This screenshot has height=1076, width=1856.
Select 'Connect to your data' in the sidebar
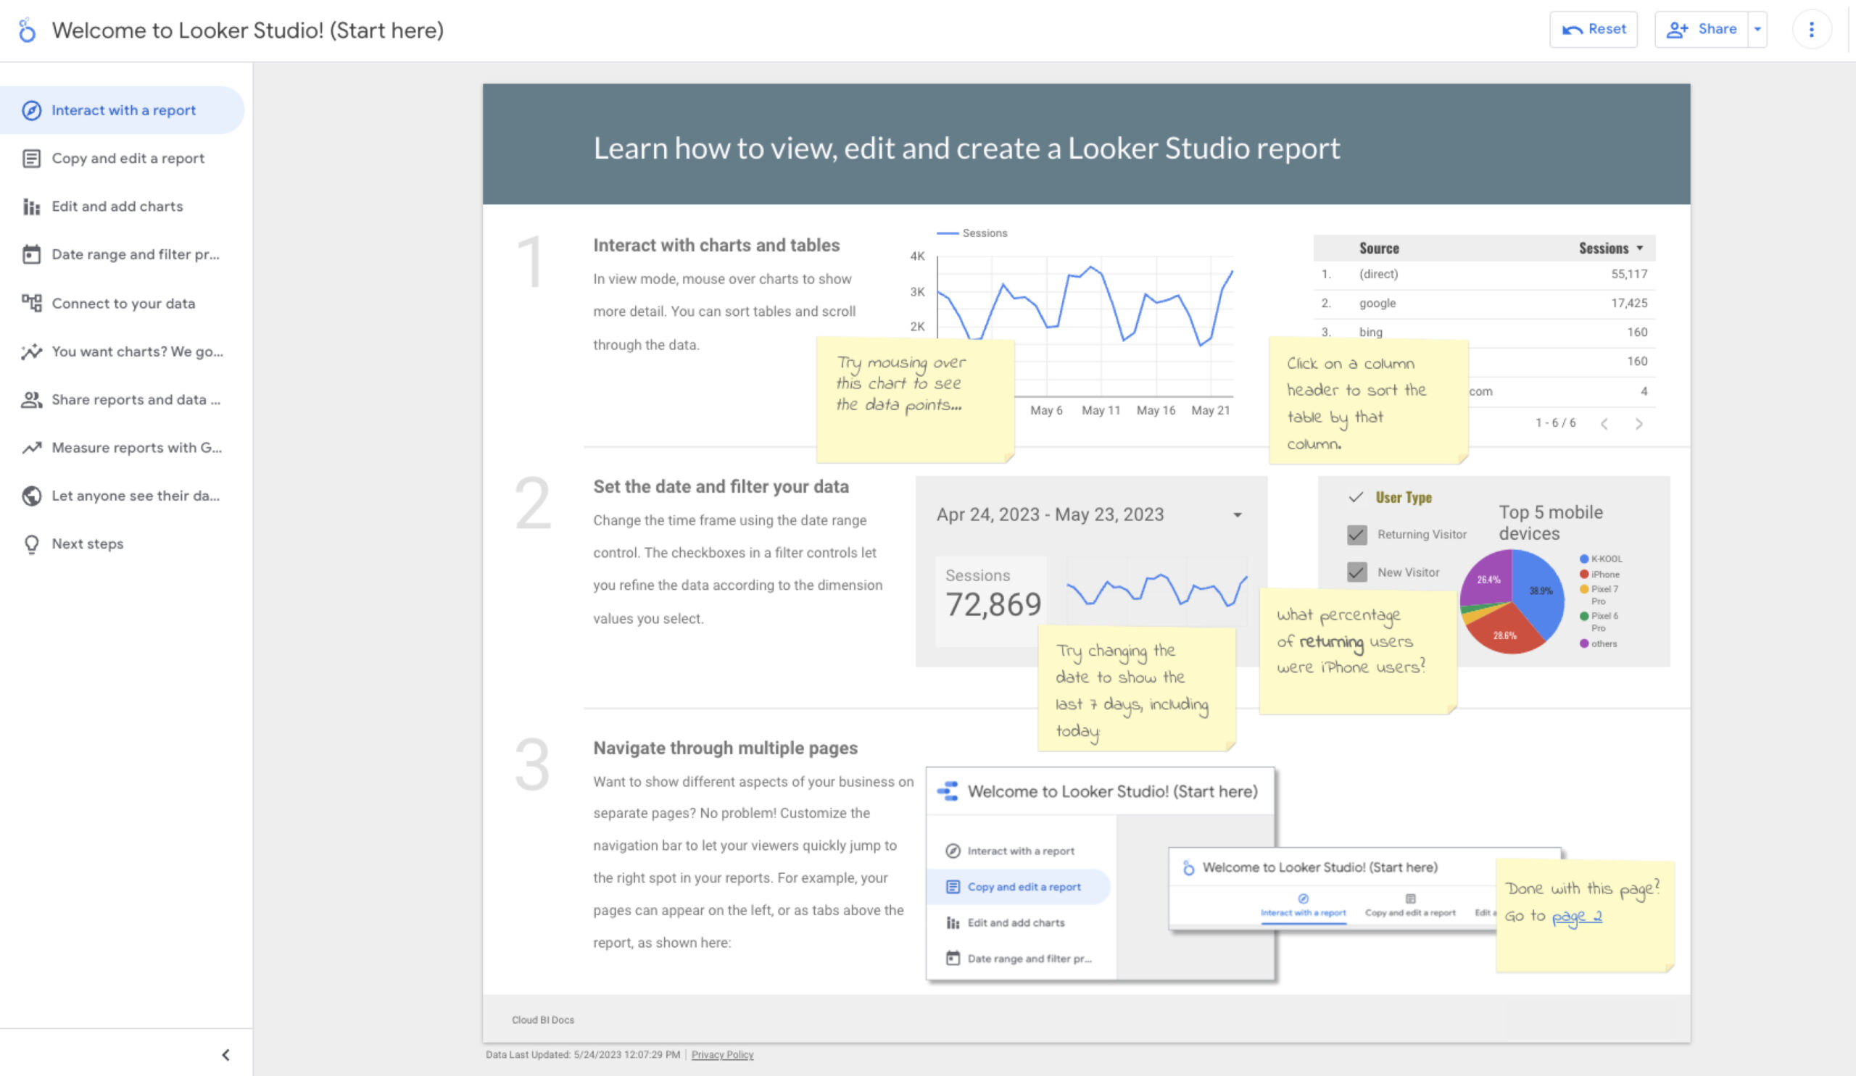pyautogui.click(x=123, y=303)
